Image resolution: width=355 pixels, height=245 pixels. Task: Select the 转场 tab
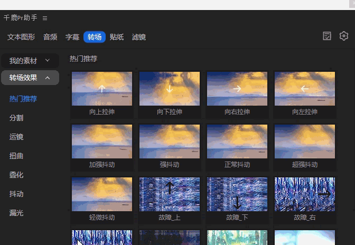tap(95, 37)
